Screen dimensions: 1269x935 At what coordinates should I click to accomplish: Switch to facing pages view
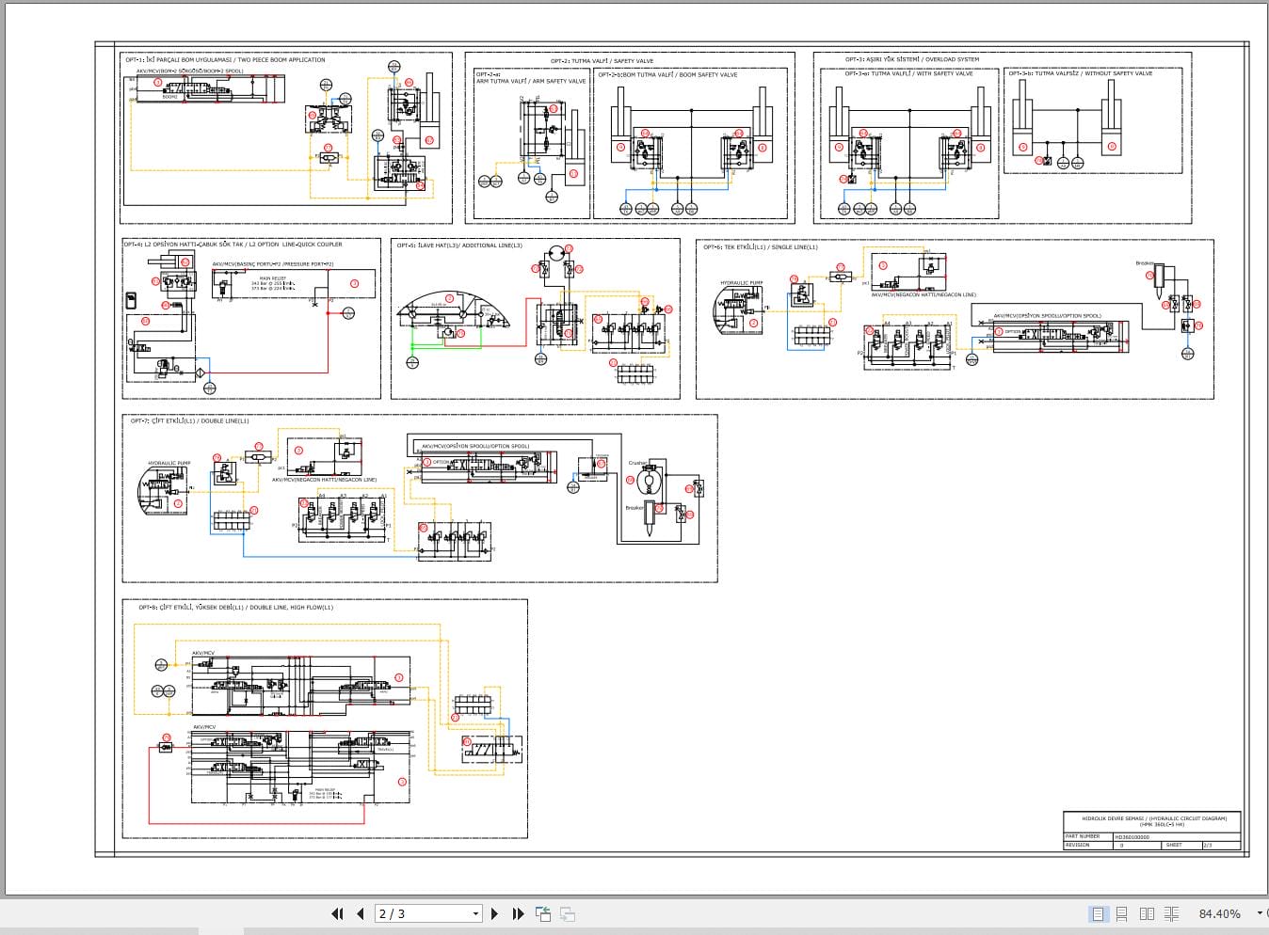1147,913
